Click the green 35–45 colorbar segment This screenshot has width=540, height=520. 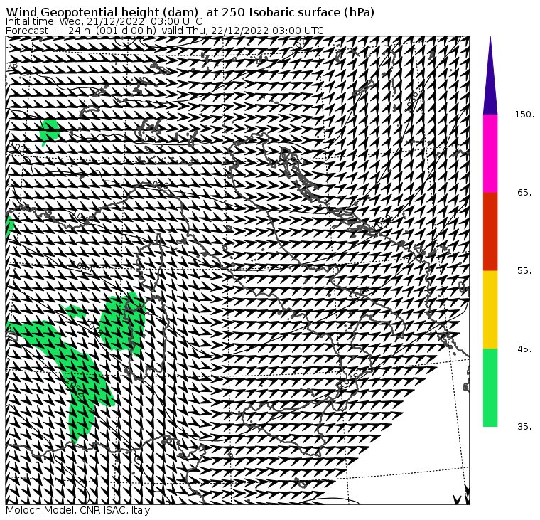[x=490, y=388]
